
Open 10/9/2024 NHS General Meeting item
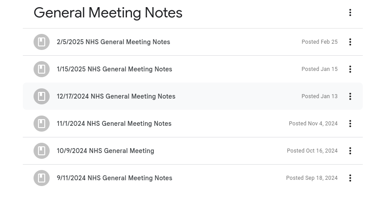coord(105,151)
